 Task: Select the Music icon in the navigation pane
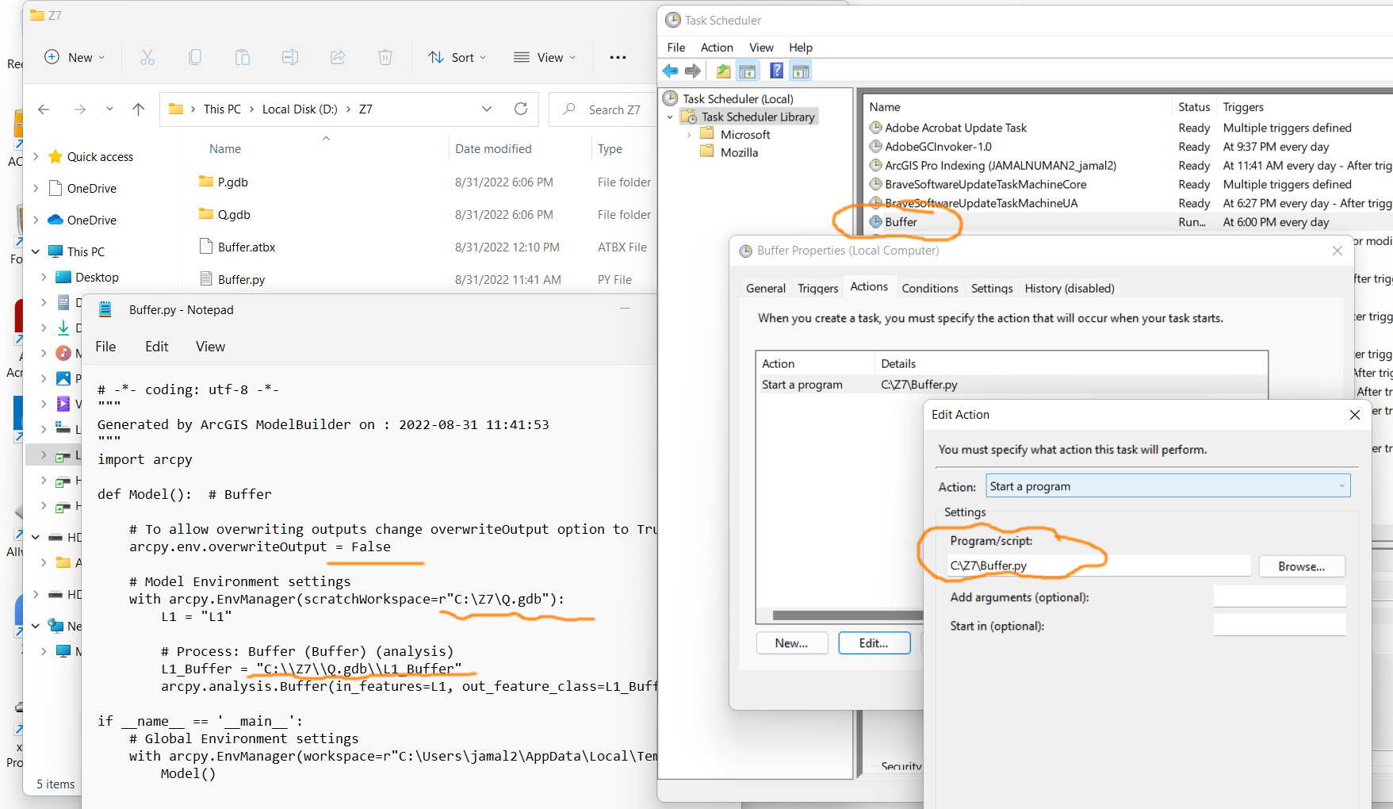click(63, 353)
